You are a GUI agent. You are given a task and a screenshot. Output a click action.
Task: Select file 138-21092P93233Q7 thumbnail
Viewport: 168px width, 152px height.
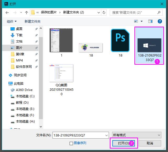pyautogui.click(x=149, y=45)
